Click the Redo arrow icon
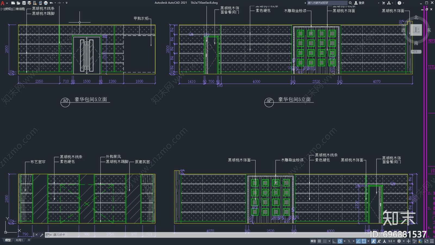Viewport: 435px width, 245px height. (59, 3)
